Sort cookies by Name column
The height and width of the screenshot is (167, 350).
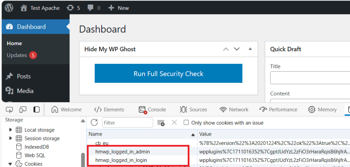[x=142, y=134]
